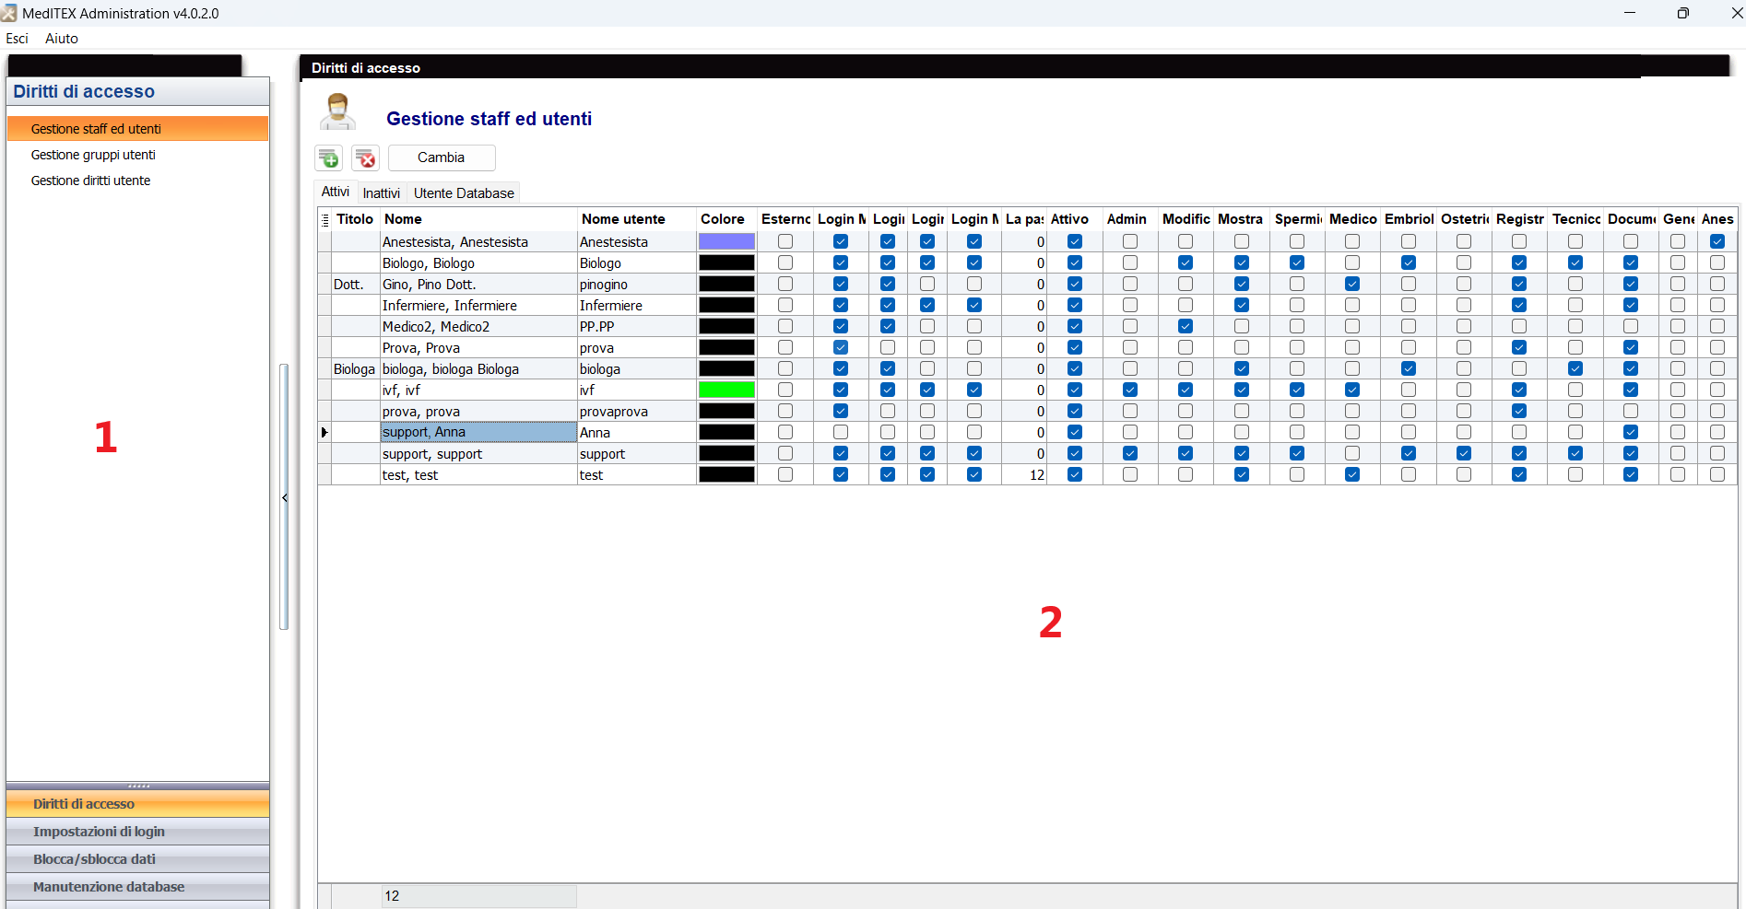Click the Attivo column header
This screenshot has width=1746, height=909.
pyautogui.click(x=1074, y=219)
